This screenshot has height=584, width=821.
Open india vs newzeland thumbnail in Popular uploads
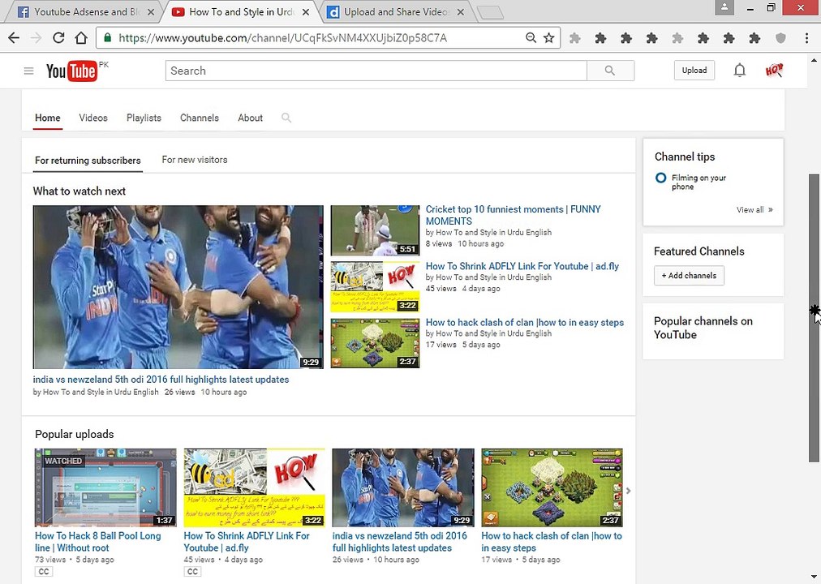coord(403,487)
